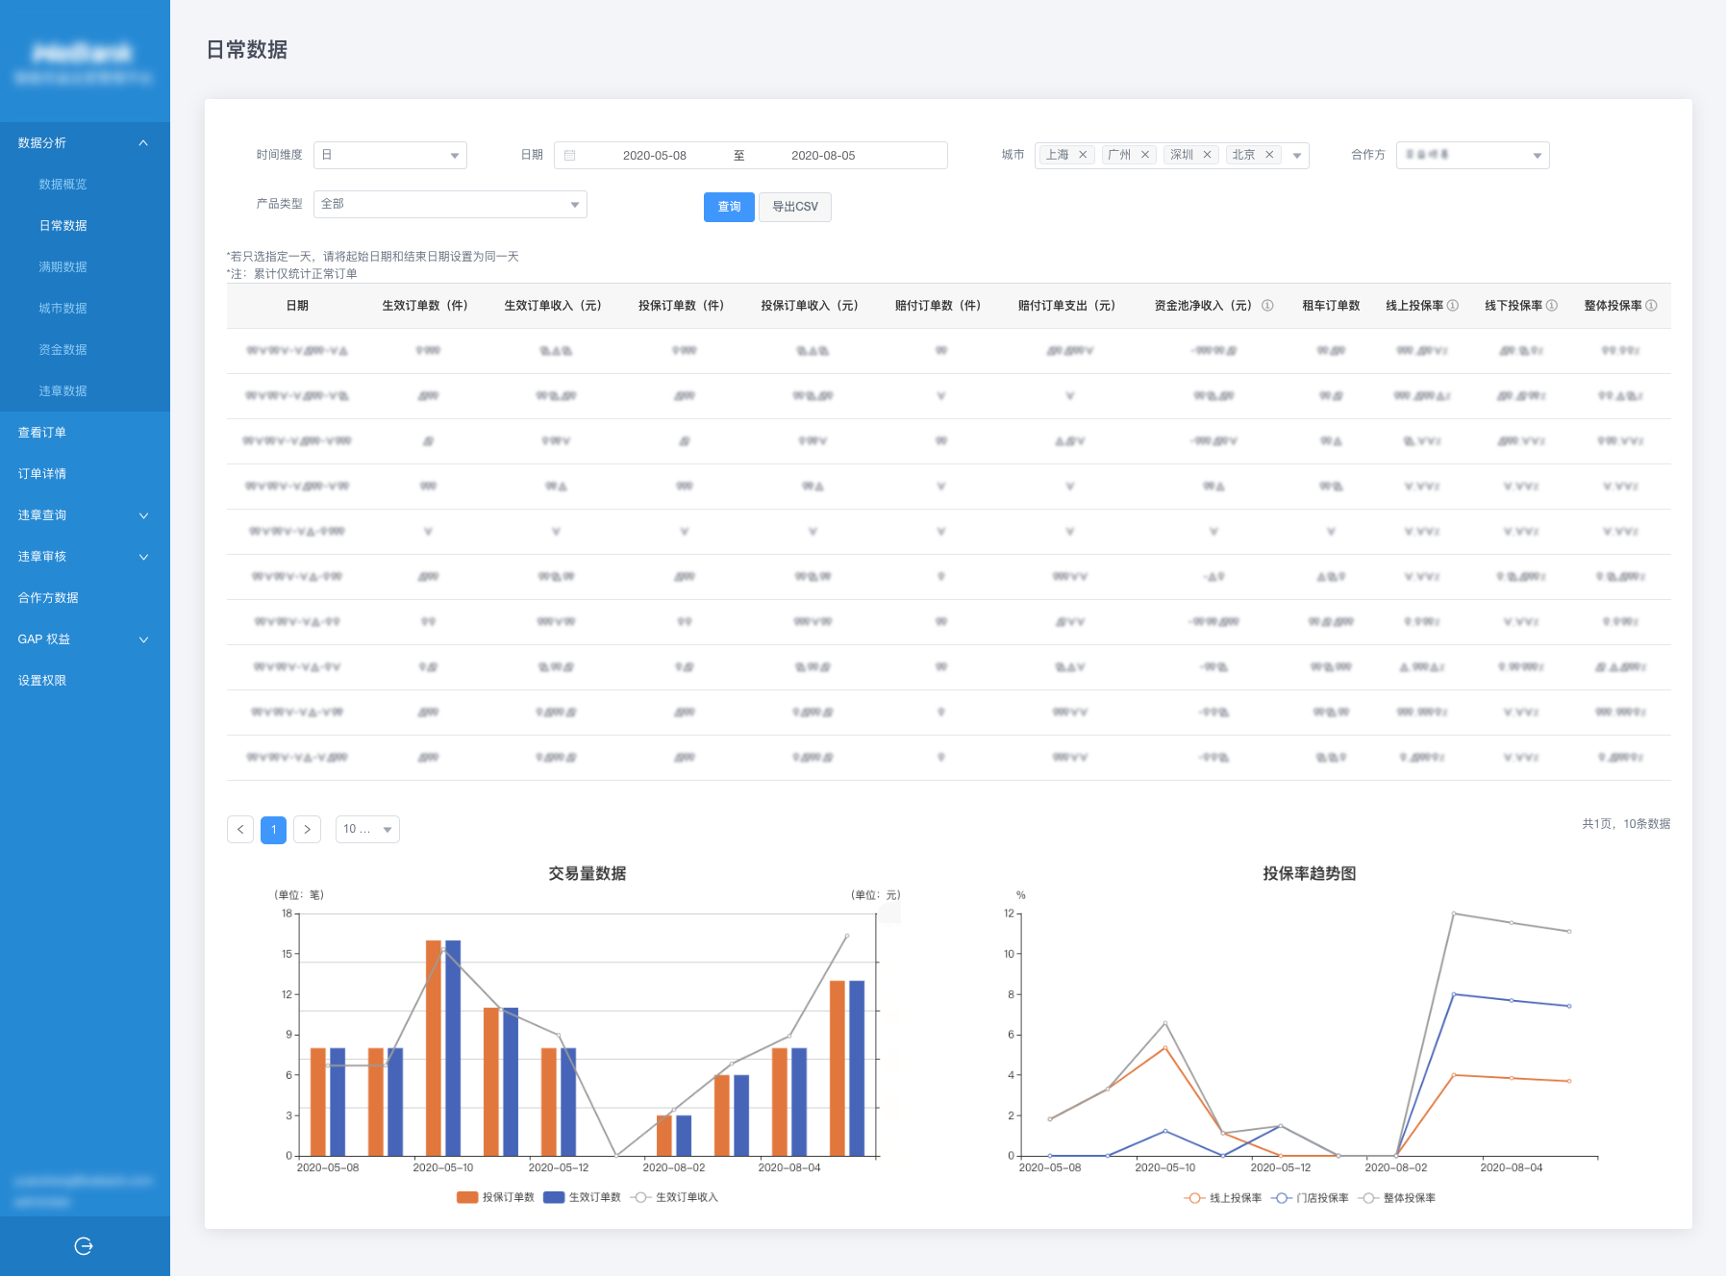Open 城市数据 in the sidebar

tap(63, 309)
